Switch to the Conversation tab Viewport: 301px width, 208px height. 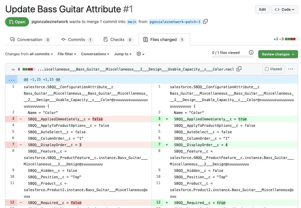(30, 40)
